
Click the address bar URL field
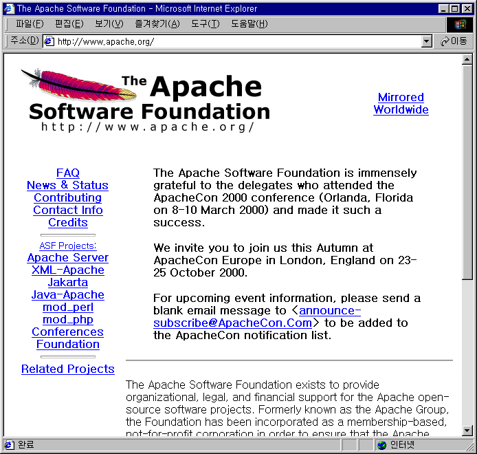click(237, 41)
